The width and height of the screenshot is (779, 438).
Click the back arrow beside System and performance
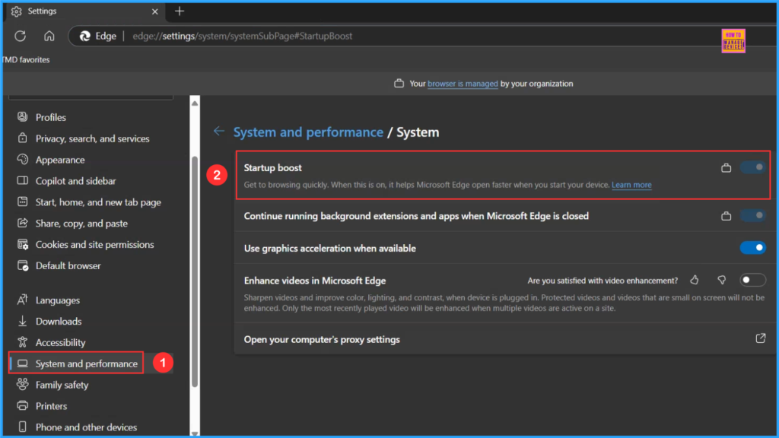pos(218,131)
